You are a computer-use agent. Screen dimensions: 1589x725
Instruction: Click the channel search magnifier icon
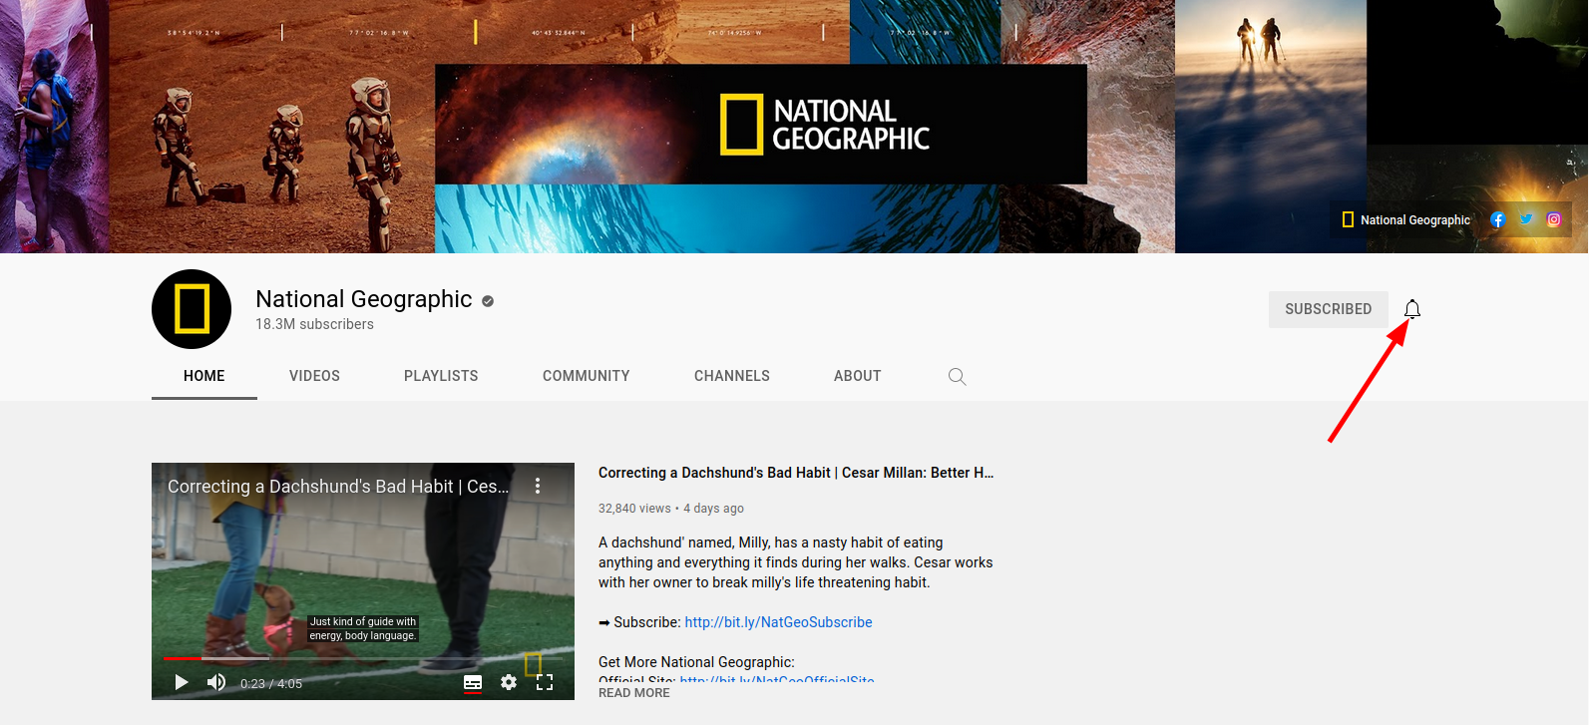[957, 376]
